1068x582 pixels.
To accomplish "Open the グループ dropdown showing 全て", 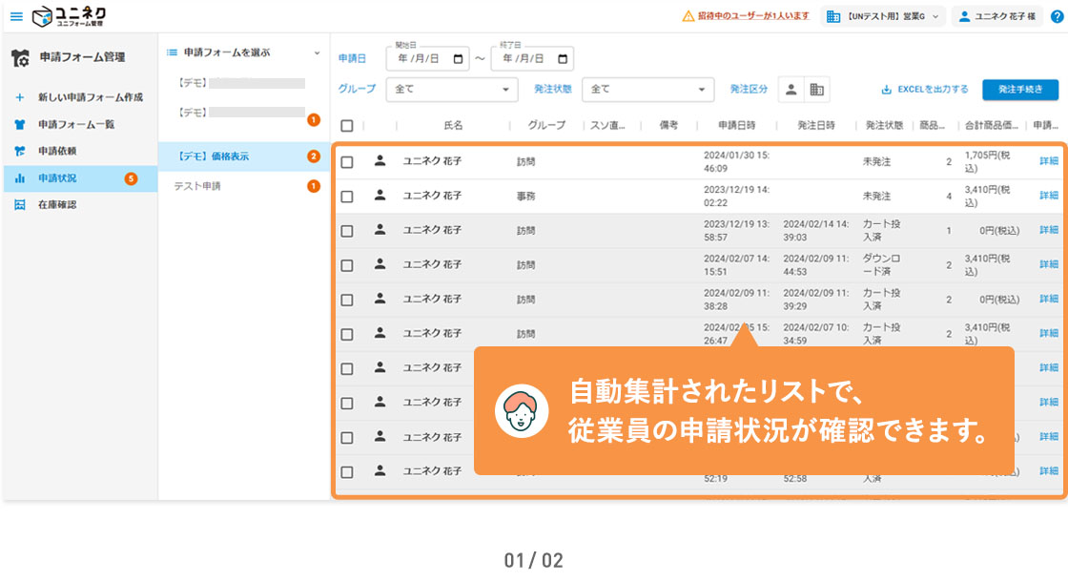I will 451,89.
